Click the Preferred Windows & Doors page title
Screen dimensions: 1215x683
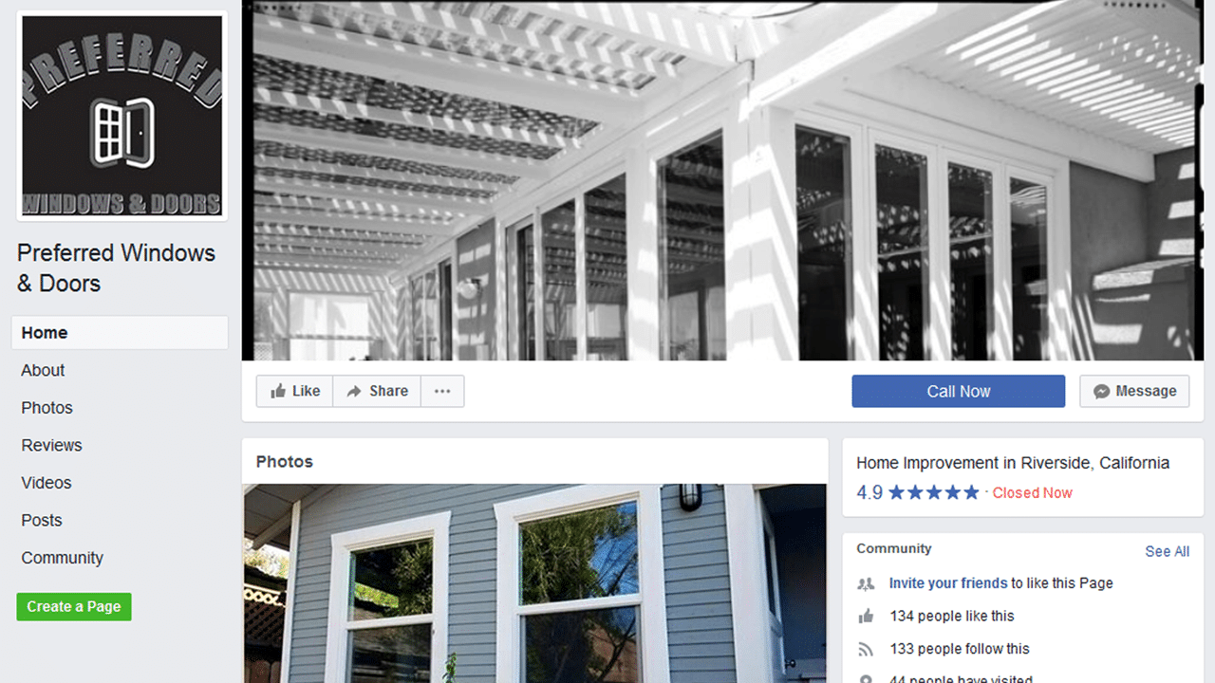(x=116, y=268)
